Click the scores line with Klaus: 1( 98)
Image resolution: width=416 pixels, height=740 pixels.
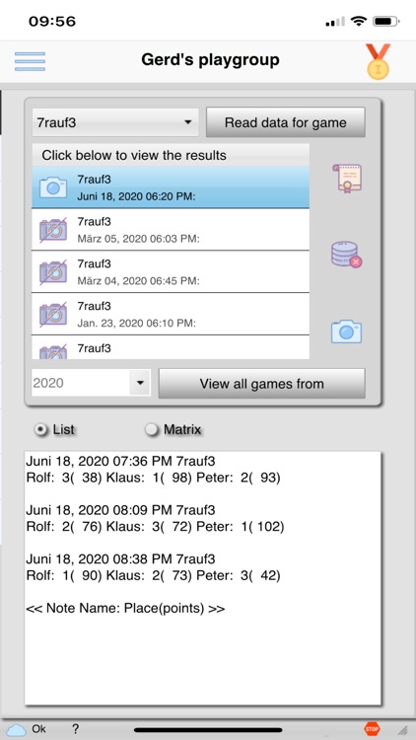[x=153, y=479]
